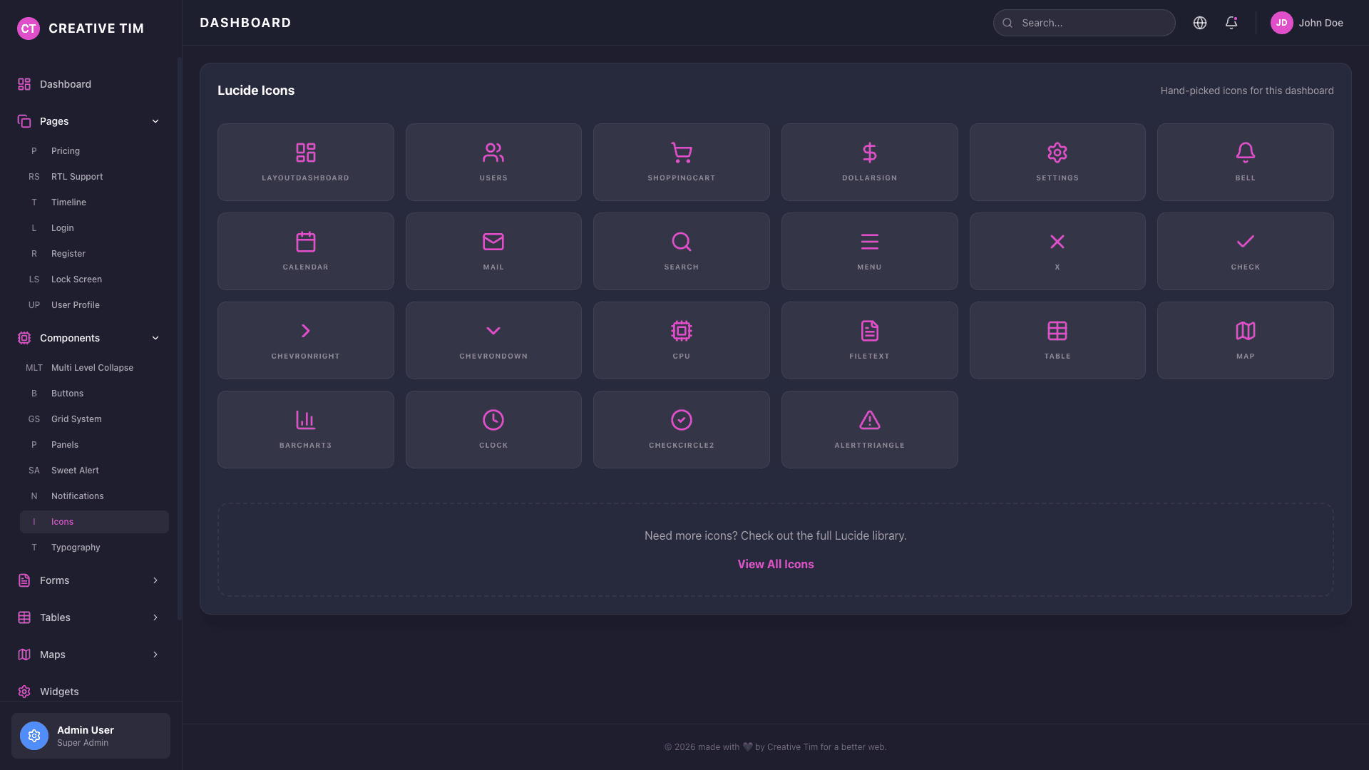Click inside the Search field

[x=1084, y=23]
